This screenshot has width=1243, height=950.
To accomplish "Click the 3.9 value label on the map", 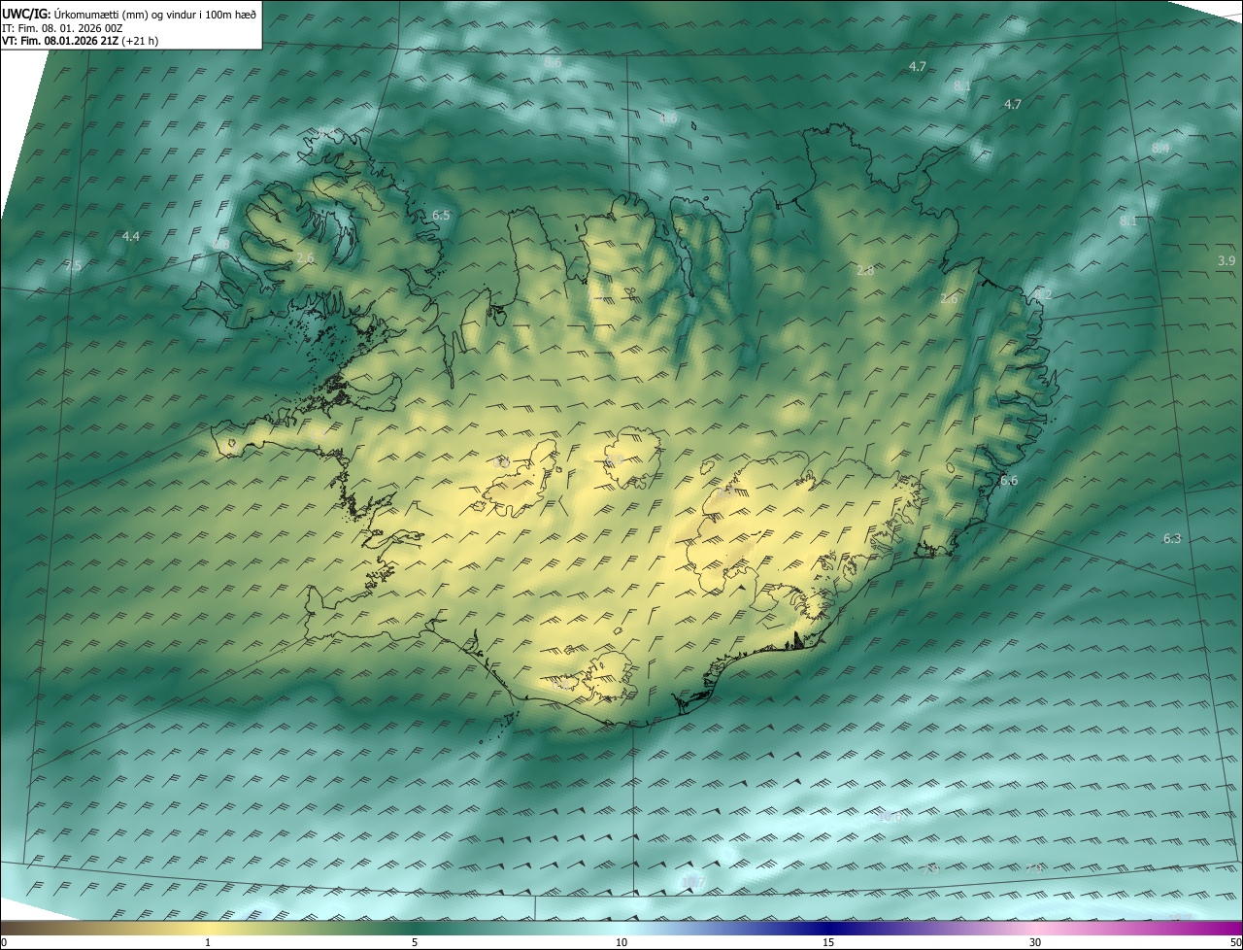I will point(1226,260).
